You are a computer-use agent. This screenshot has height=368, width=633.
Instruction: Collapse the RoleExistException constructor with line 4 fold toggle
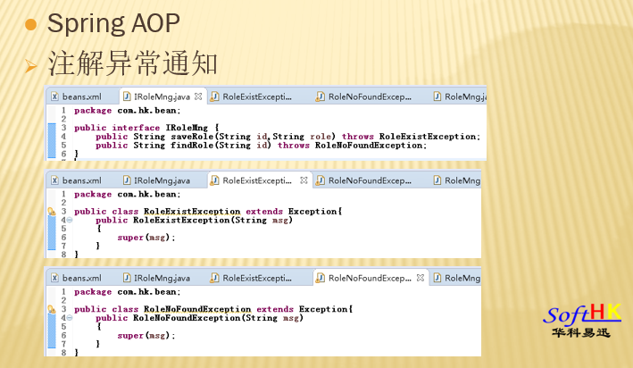[x=70, y=220]
